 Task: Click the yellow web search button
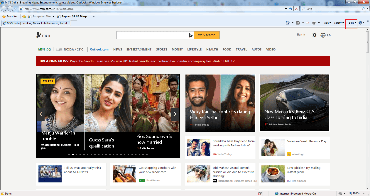pyautogui.click(x=207, y=35)
